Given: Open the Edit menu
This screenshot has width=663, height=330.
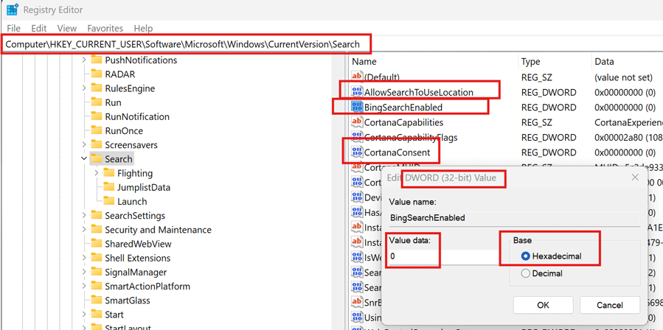Looking at the screenshot, I should coord(39,28).
